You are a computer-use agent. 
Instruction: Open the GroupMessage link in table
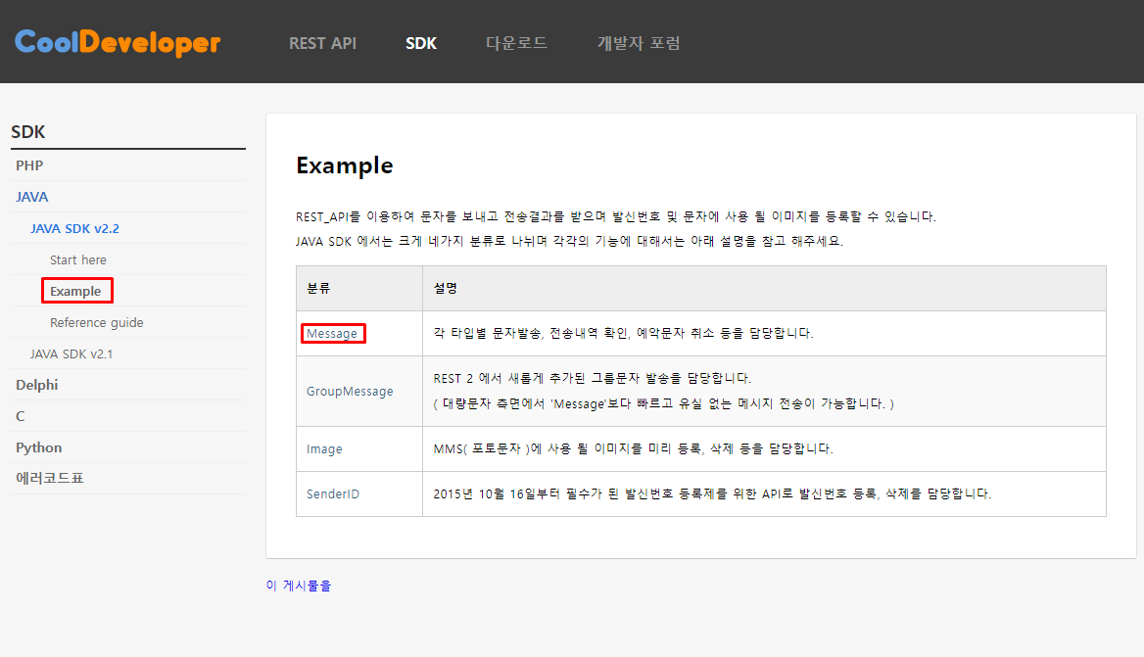[x=350, y=392]
